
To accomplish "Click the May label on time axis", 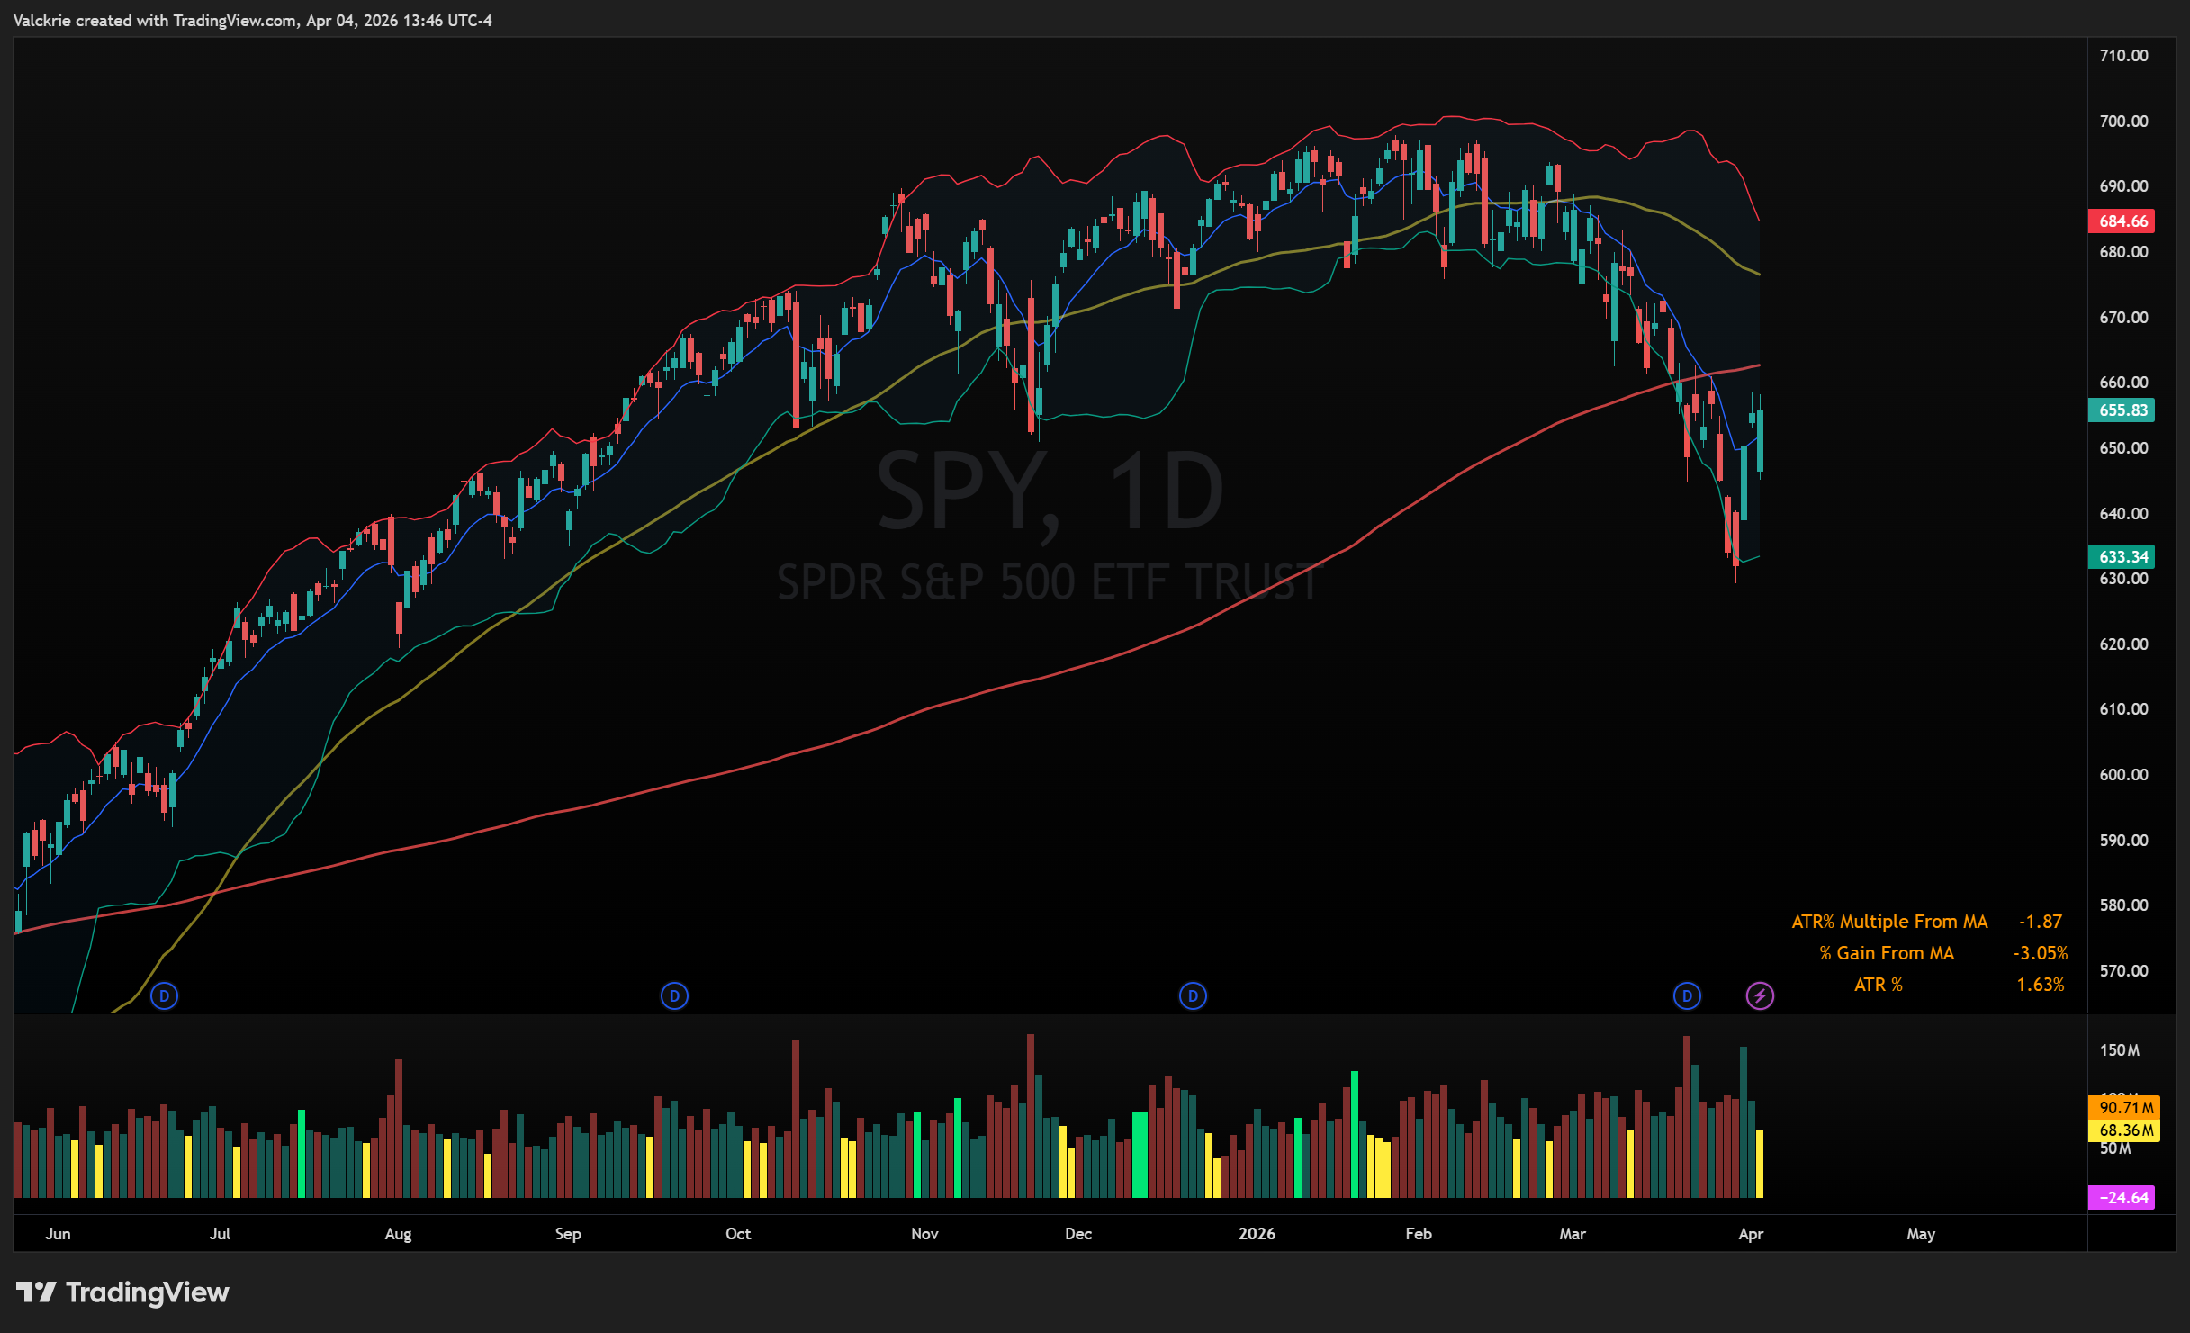I will pyautogui.click(x=1920, y=1234).
